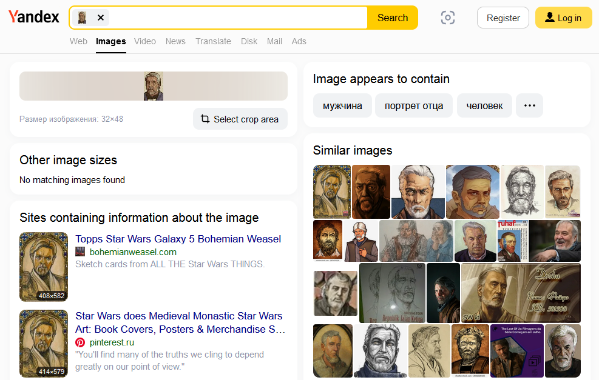Go to the Translate tab
The height and width of the screenshot is (380, 599).
213,41
